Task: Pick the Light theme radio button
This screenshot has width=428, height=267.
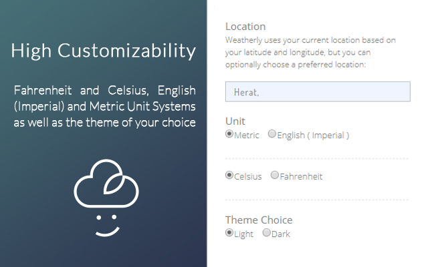Action: (x=229, y=233)
